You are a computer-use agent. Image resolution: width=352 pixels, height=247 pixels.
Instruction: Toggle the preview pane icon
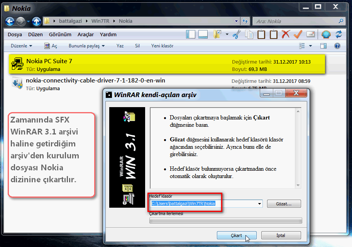pyautogui.click(x=323, y=46)
